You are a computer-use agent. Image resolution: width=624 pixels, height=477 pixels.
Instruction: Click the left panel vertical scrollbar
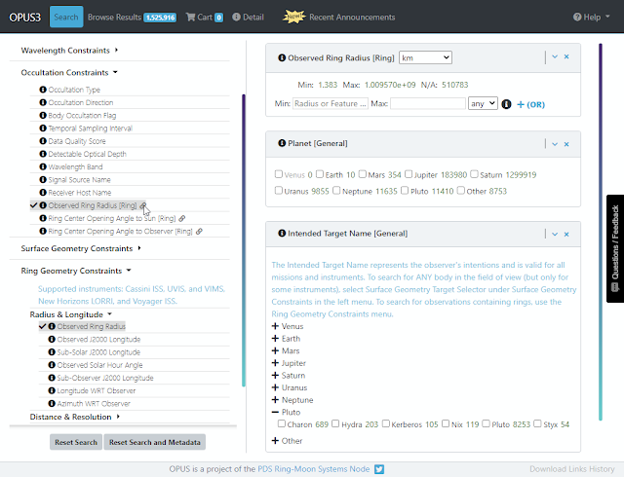point(244,240)
